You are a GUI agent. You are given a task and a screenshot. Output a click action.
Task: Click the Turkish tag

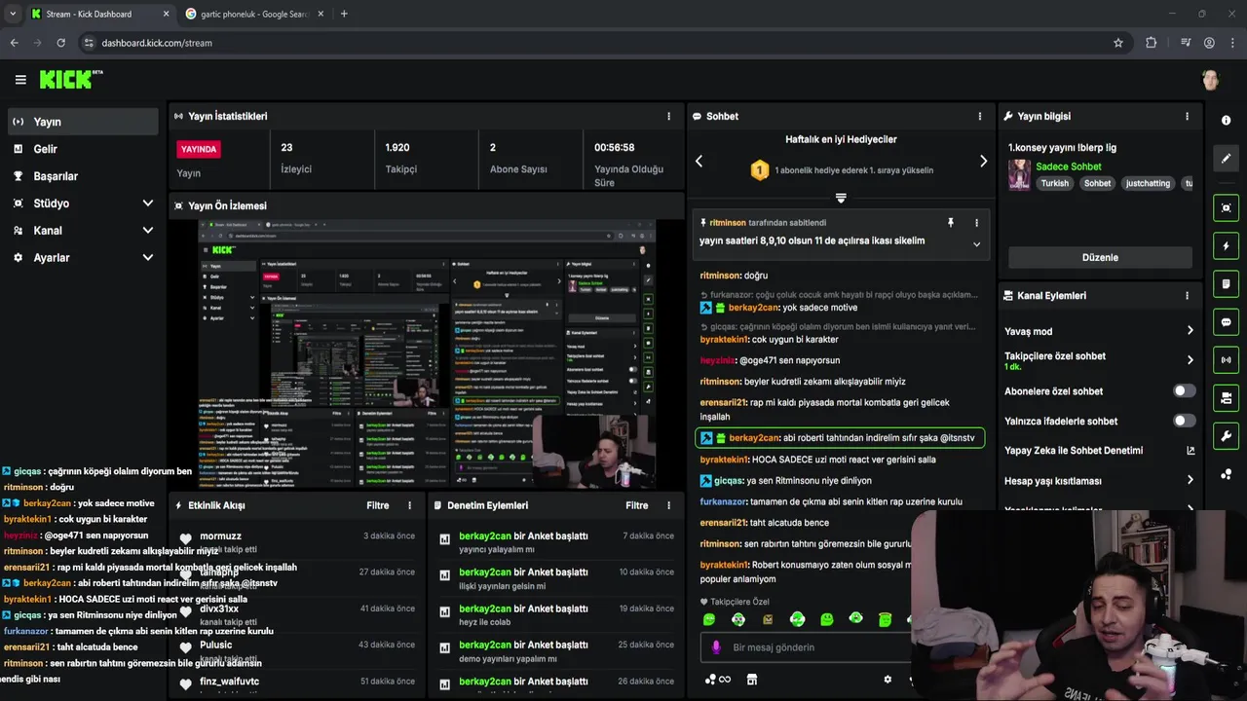point(1054,183)
